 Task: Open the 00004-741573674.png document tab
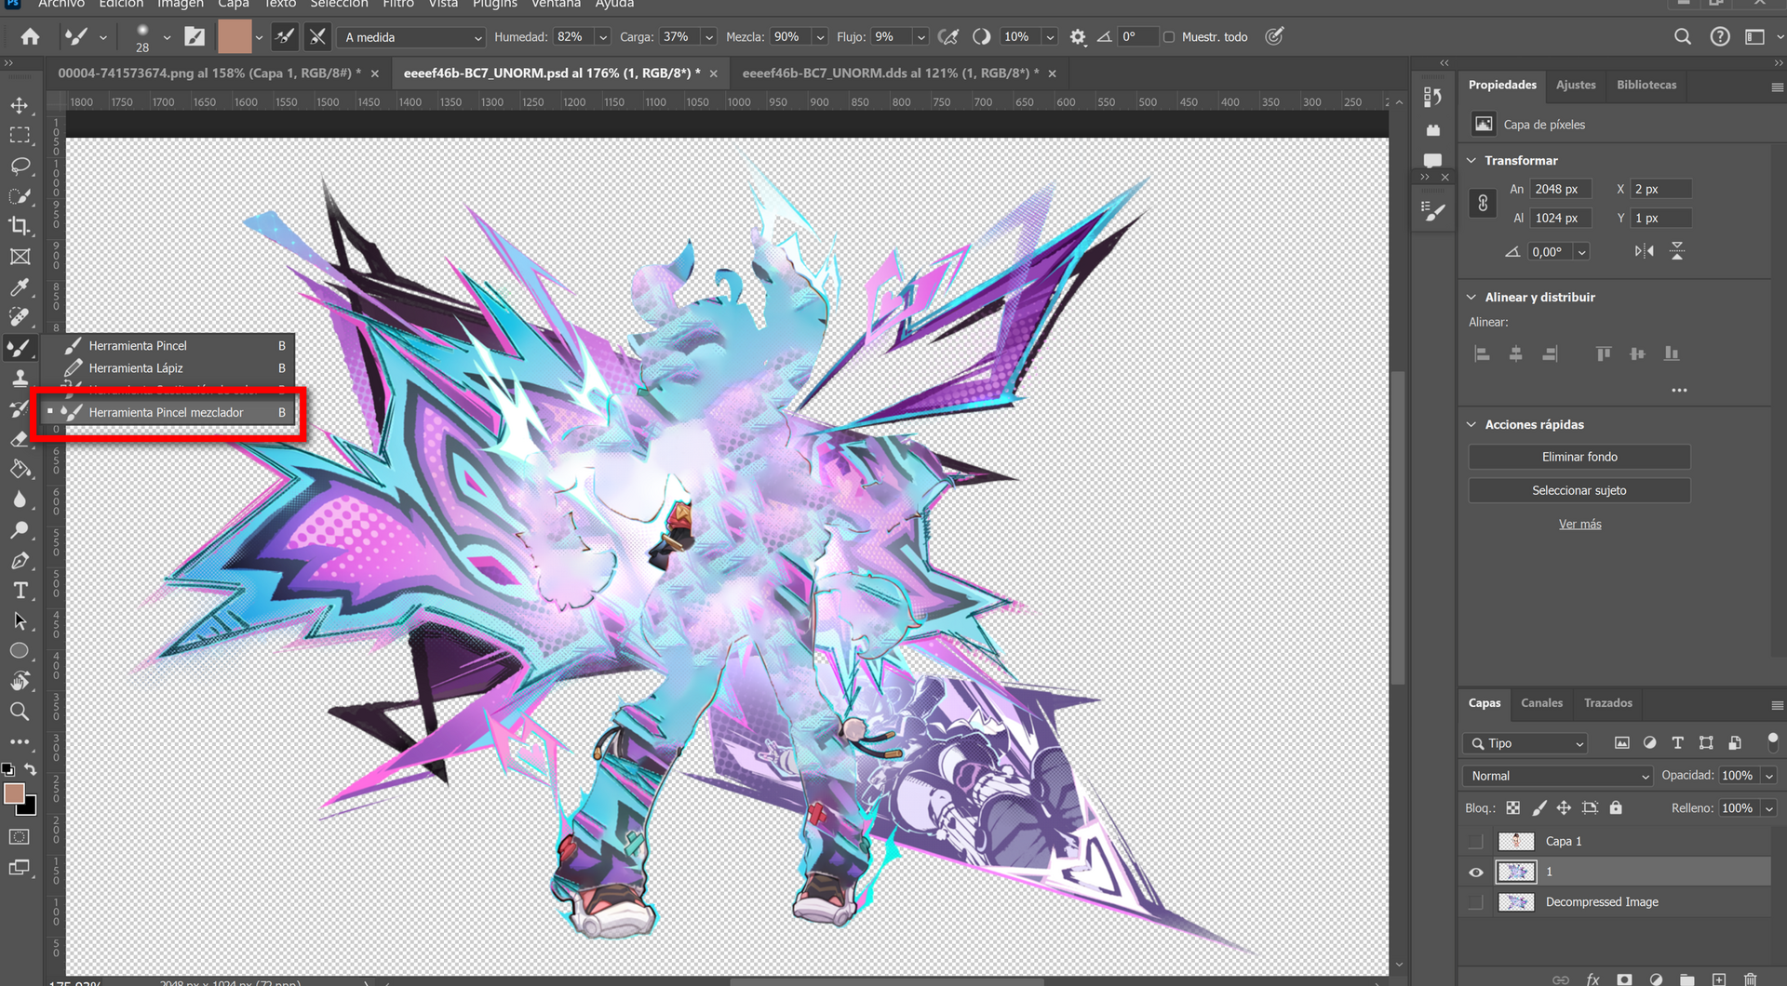click(x=209, y=73)
